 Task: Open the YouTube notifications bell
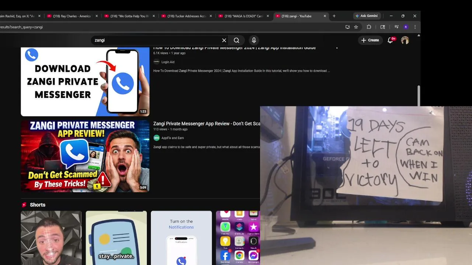[x=391, y=40]
